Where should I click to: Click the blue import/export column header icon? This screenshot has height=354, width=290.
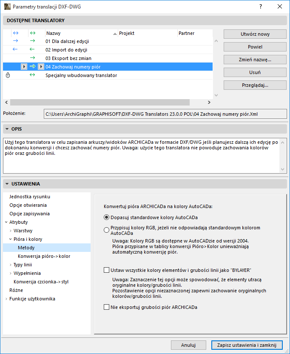pos(16,33)
